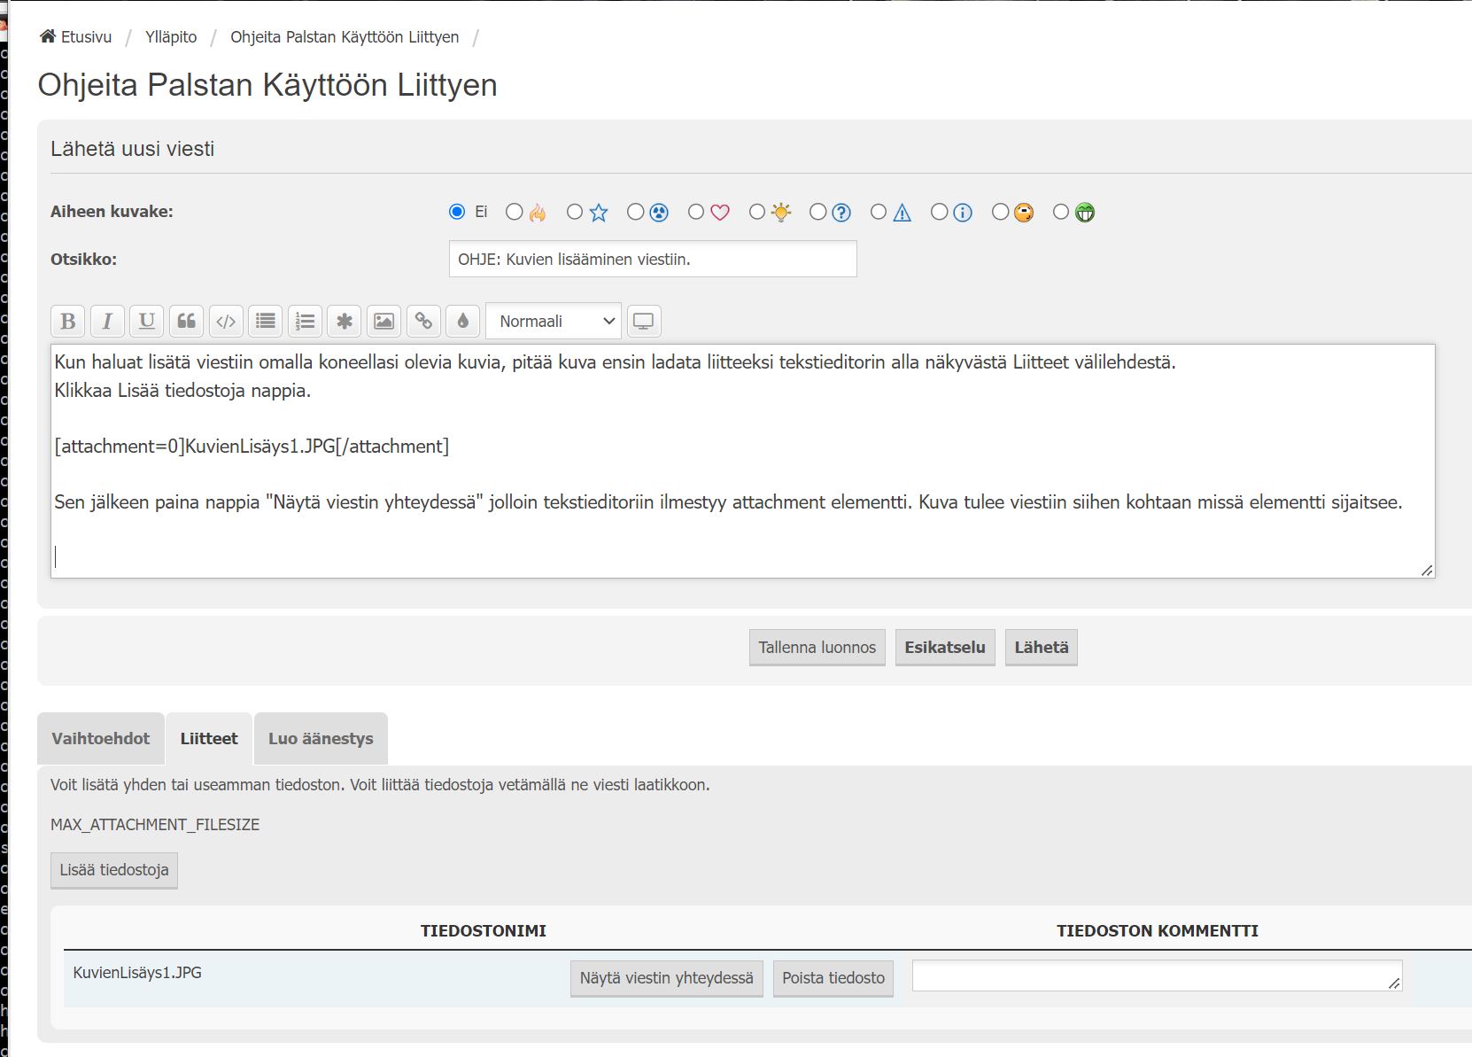Click the Esikatselu preview button

click(x=944, y=648)
